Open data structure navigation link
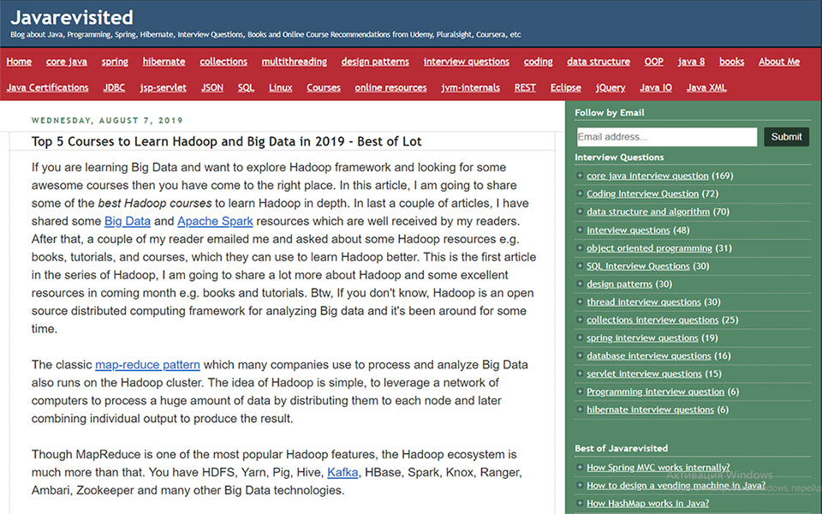 pos(599,62)
